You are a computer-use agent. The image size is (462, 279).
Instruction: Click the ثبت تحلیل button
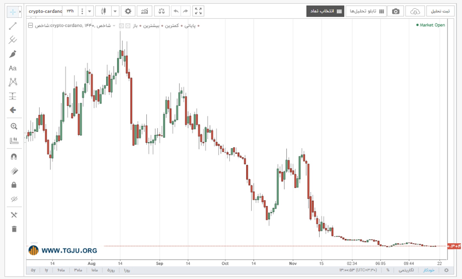click(x=440, y=11)
